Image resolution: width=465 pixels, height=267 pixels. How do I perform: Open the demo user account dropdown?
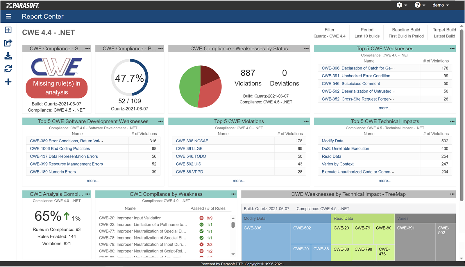(x=440, y=5)
